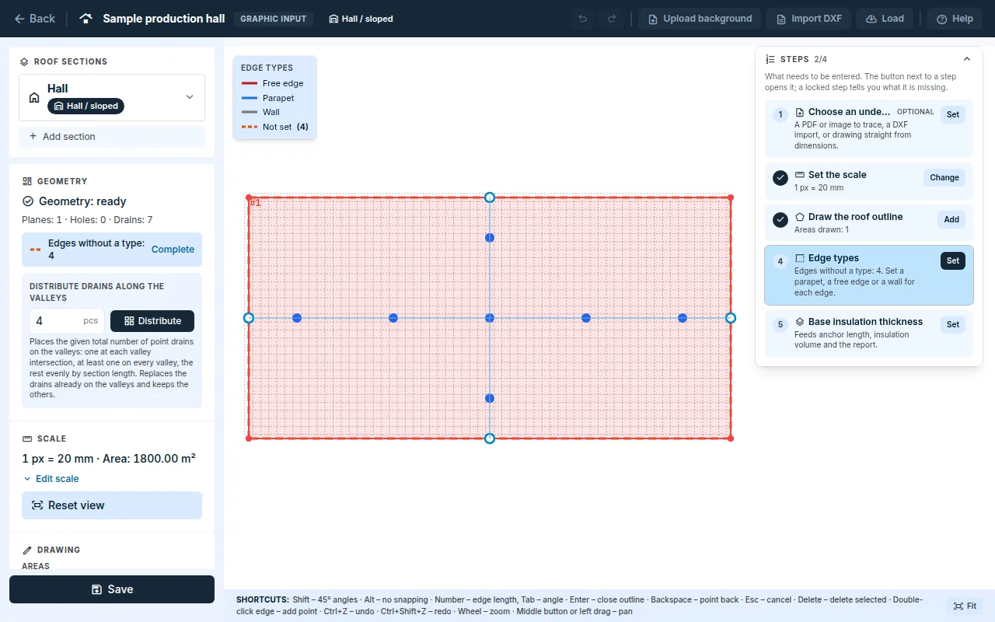Open the Import DXF dialog
This screenshot has height=622, width=995.
coord(808,19)
